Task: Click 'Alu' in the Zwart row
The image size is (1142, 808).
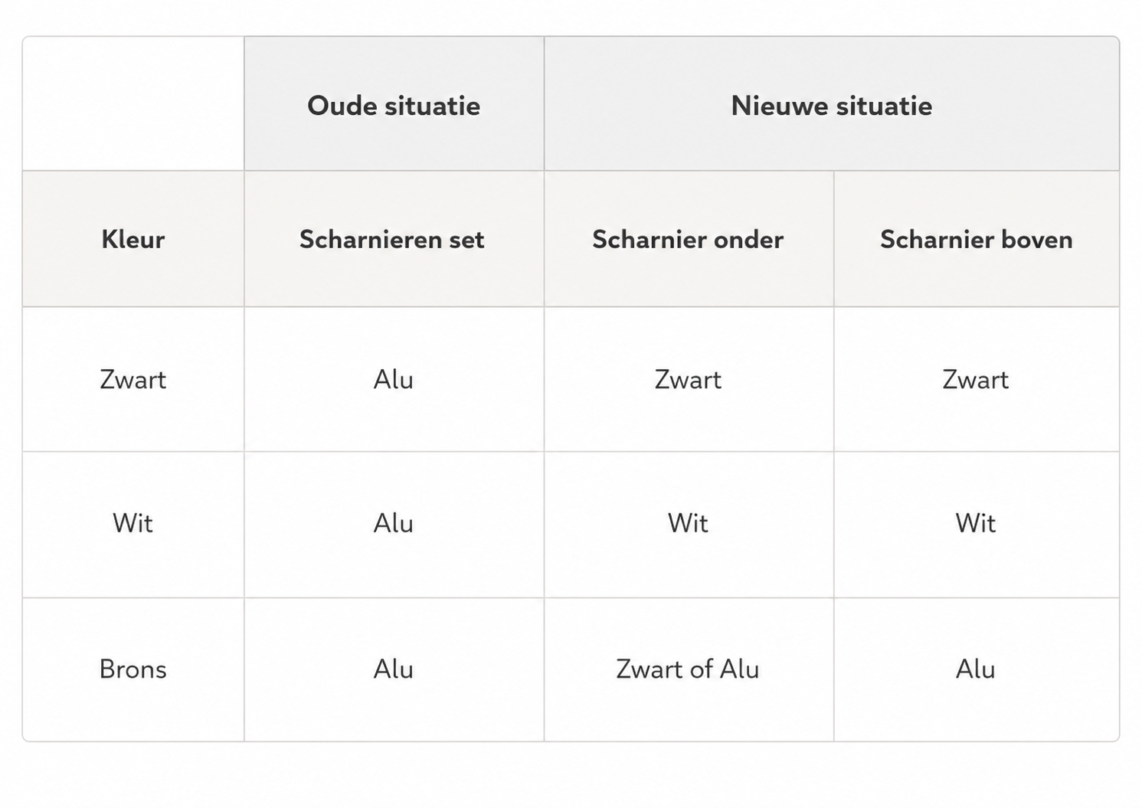Action: tap(394, 379)
